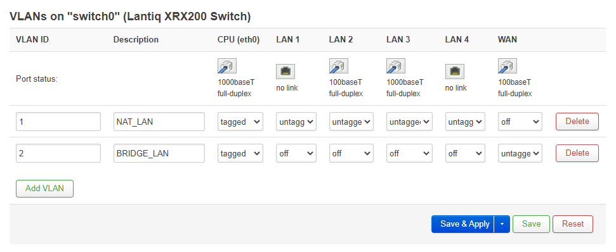
Task: Open VLAN 1 LAN 3 untagged dropdown
Action: pyautogui.click(x=409, y=122)
